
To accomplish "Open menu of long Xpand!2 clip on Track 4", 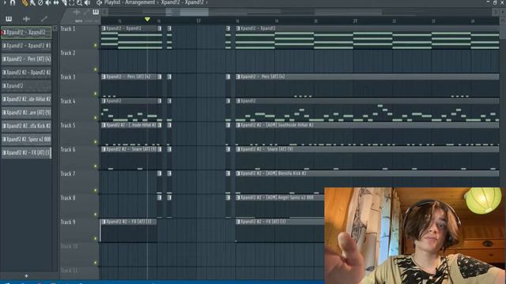I will (x=238, y=101).
